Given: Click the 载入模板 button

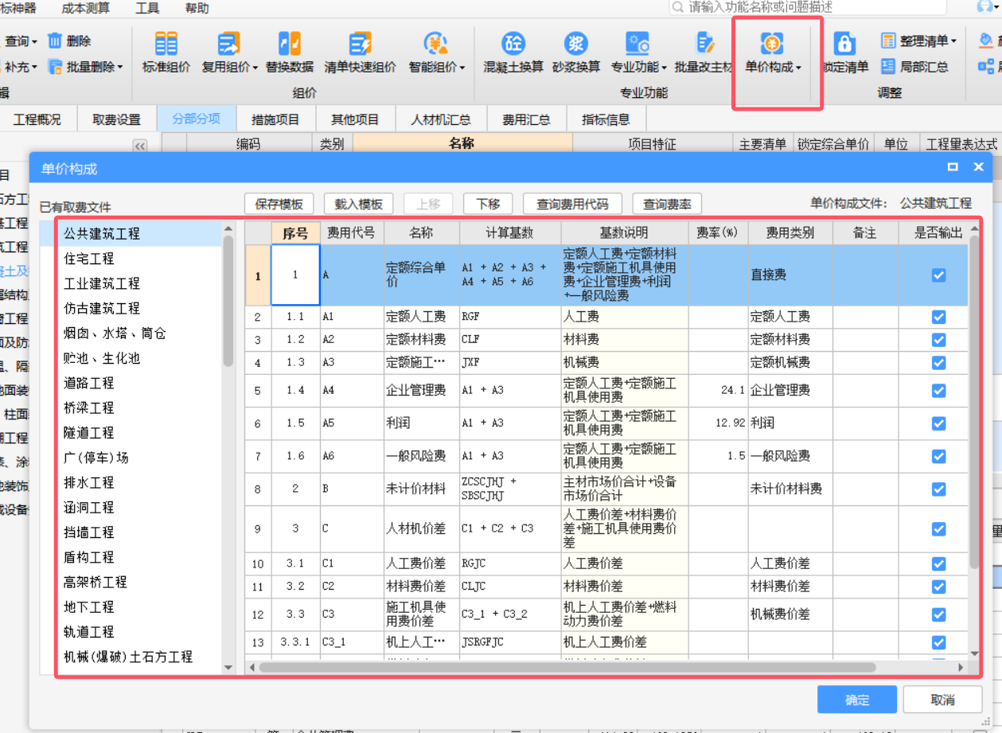Looking at the screenshot, I should pyautogui.click(x=358, y=204).
